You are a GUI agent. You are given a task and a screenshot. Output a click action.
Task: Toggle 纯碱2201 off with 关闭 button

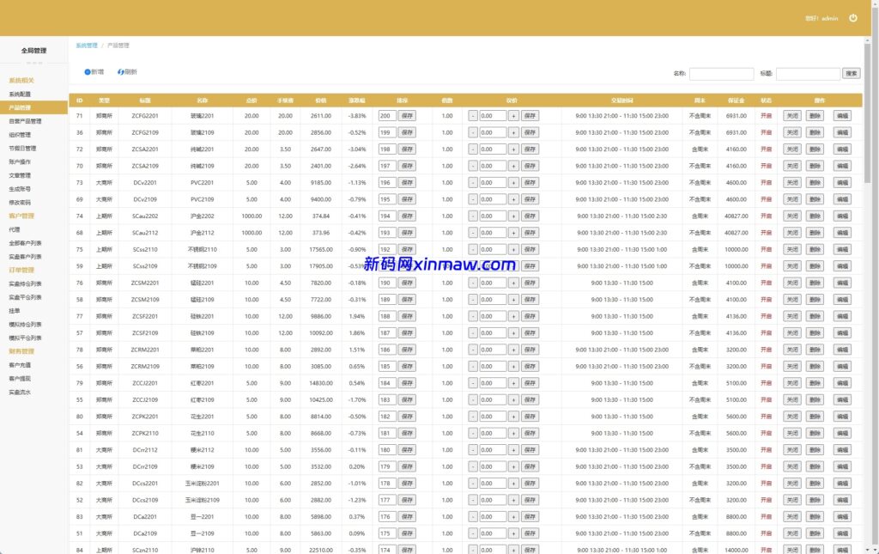coord(791,149)
